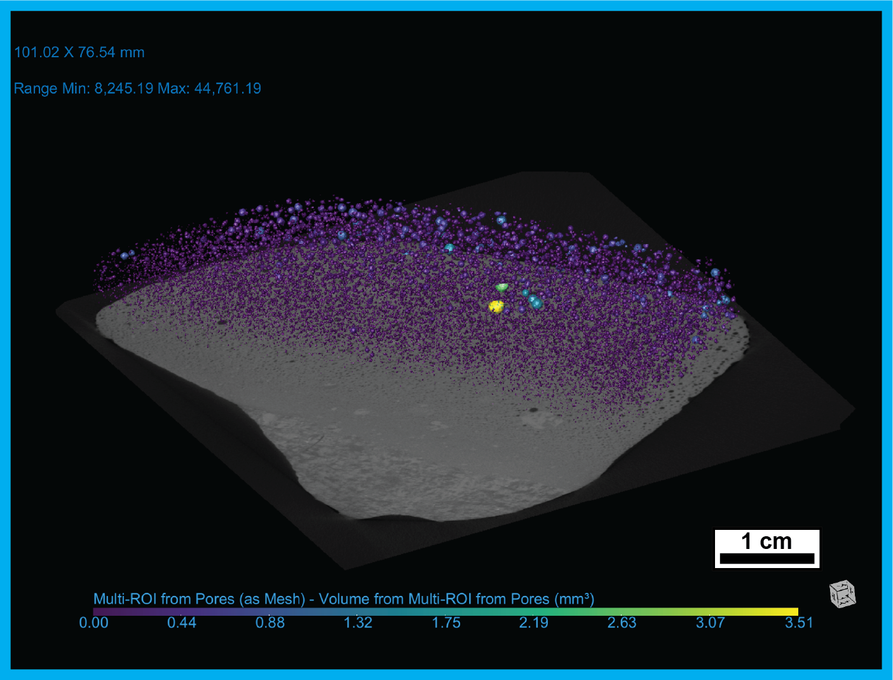Click the 3.51 colorbar maximum label
This screenshot has height=680, width=893.
point(798,623)
